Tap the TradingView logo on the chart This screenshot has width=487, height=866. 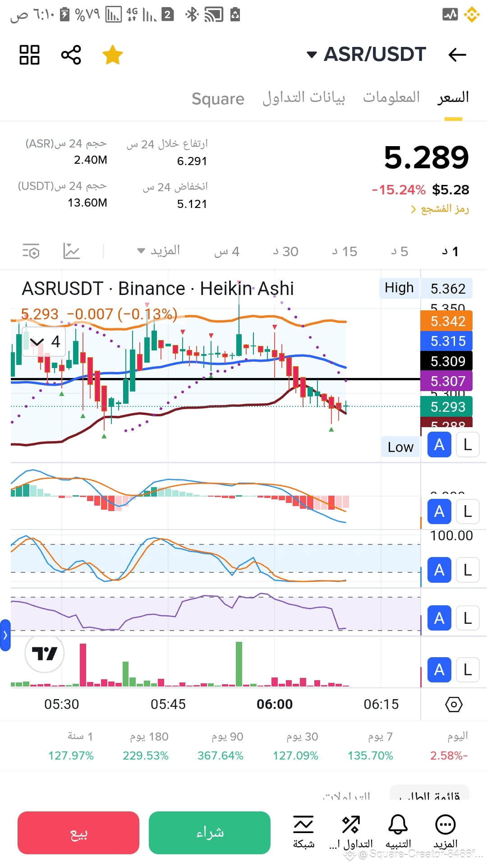[44, 654]
